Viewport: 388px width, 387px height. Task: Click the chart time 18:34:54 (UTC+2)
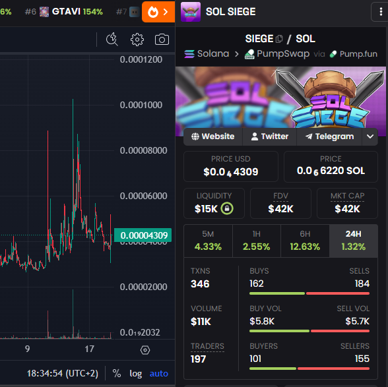pos(62,373)
